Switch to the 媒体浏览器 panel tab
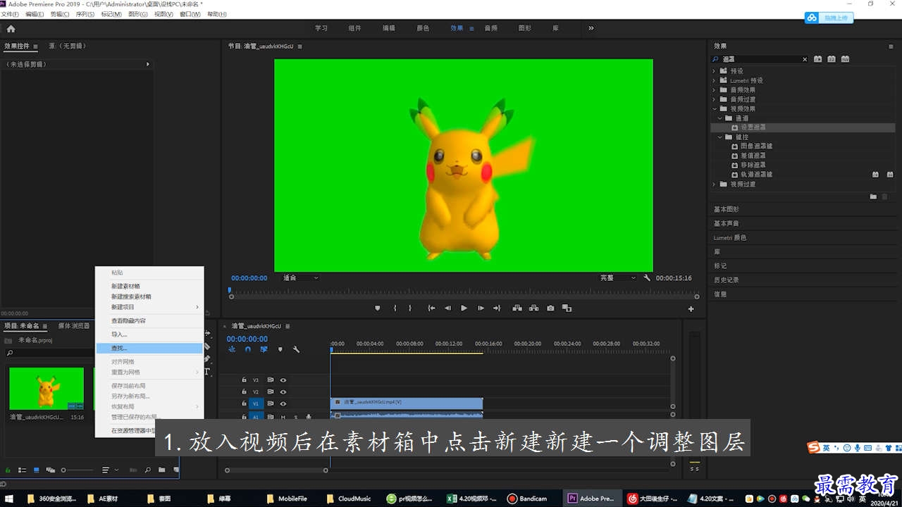The height and width of the screenshot is (507, 902). pos(74,326)
